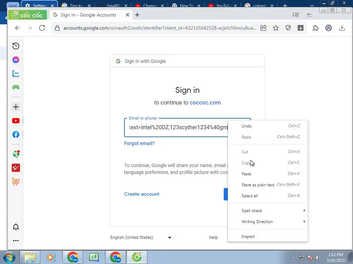Screen dimensions: 353x264
Task: Choose Cut in the context menu
Action: pyautogui.click(x=268, y=152)
